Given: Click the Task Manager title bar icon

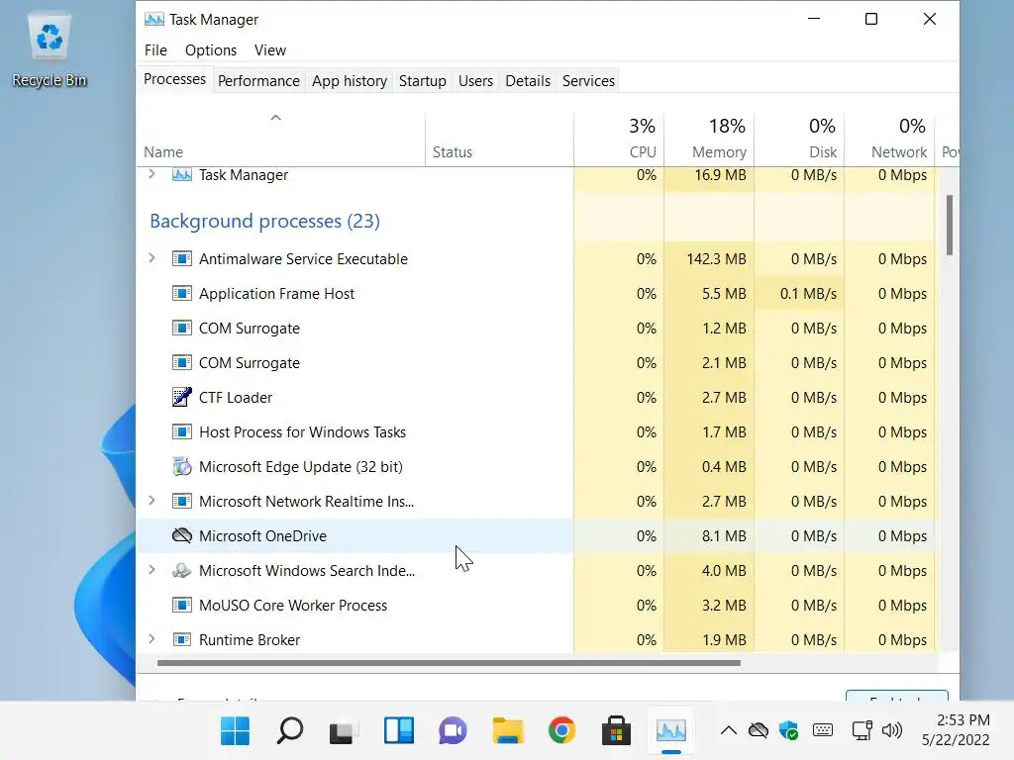Looking at the screenshot, I should click(x=153, y=20).
